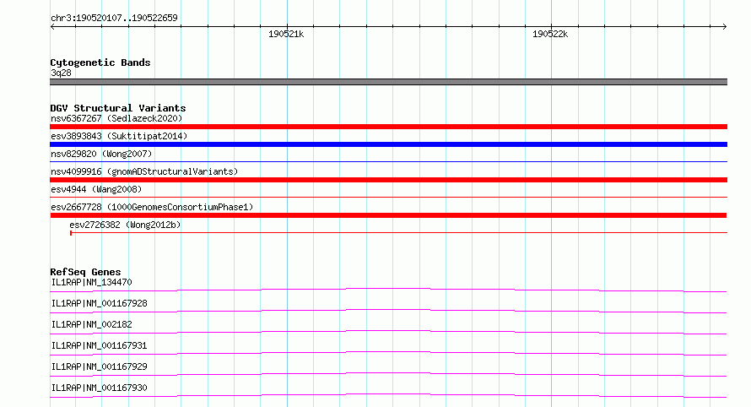
Task: Click the 190522k ruler position label
Action: pyautogui.click(x=550, y=34)
